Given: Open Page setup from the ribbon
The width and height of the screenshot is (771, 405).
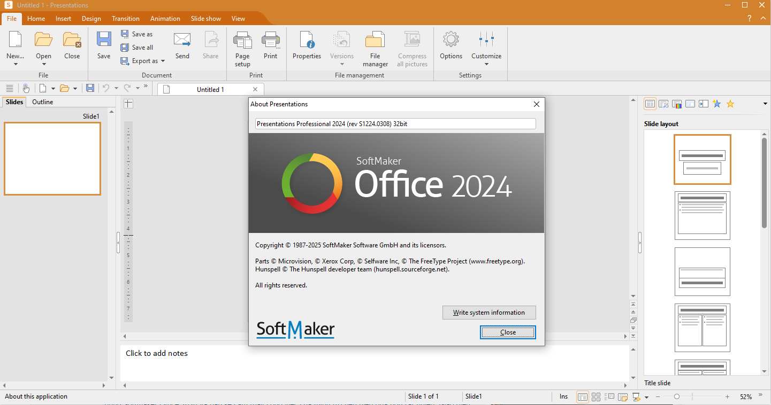Looking at the screenshot, I should point(242,47).
